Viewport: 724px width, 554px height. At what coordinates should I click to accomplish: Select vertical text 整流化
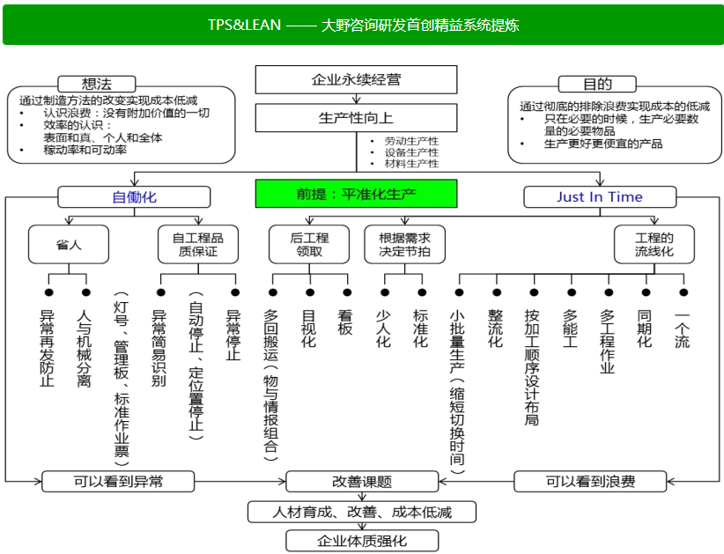pyautogui.click(x=496, y=329)
